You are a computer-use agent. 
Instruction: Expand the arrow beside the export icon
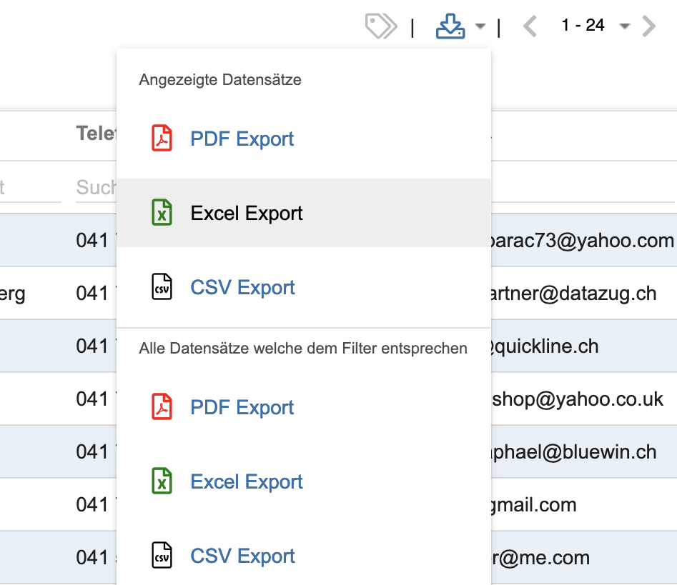click(x=480, y=27)
